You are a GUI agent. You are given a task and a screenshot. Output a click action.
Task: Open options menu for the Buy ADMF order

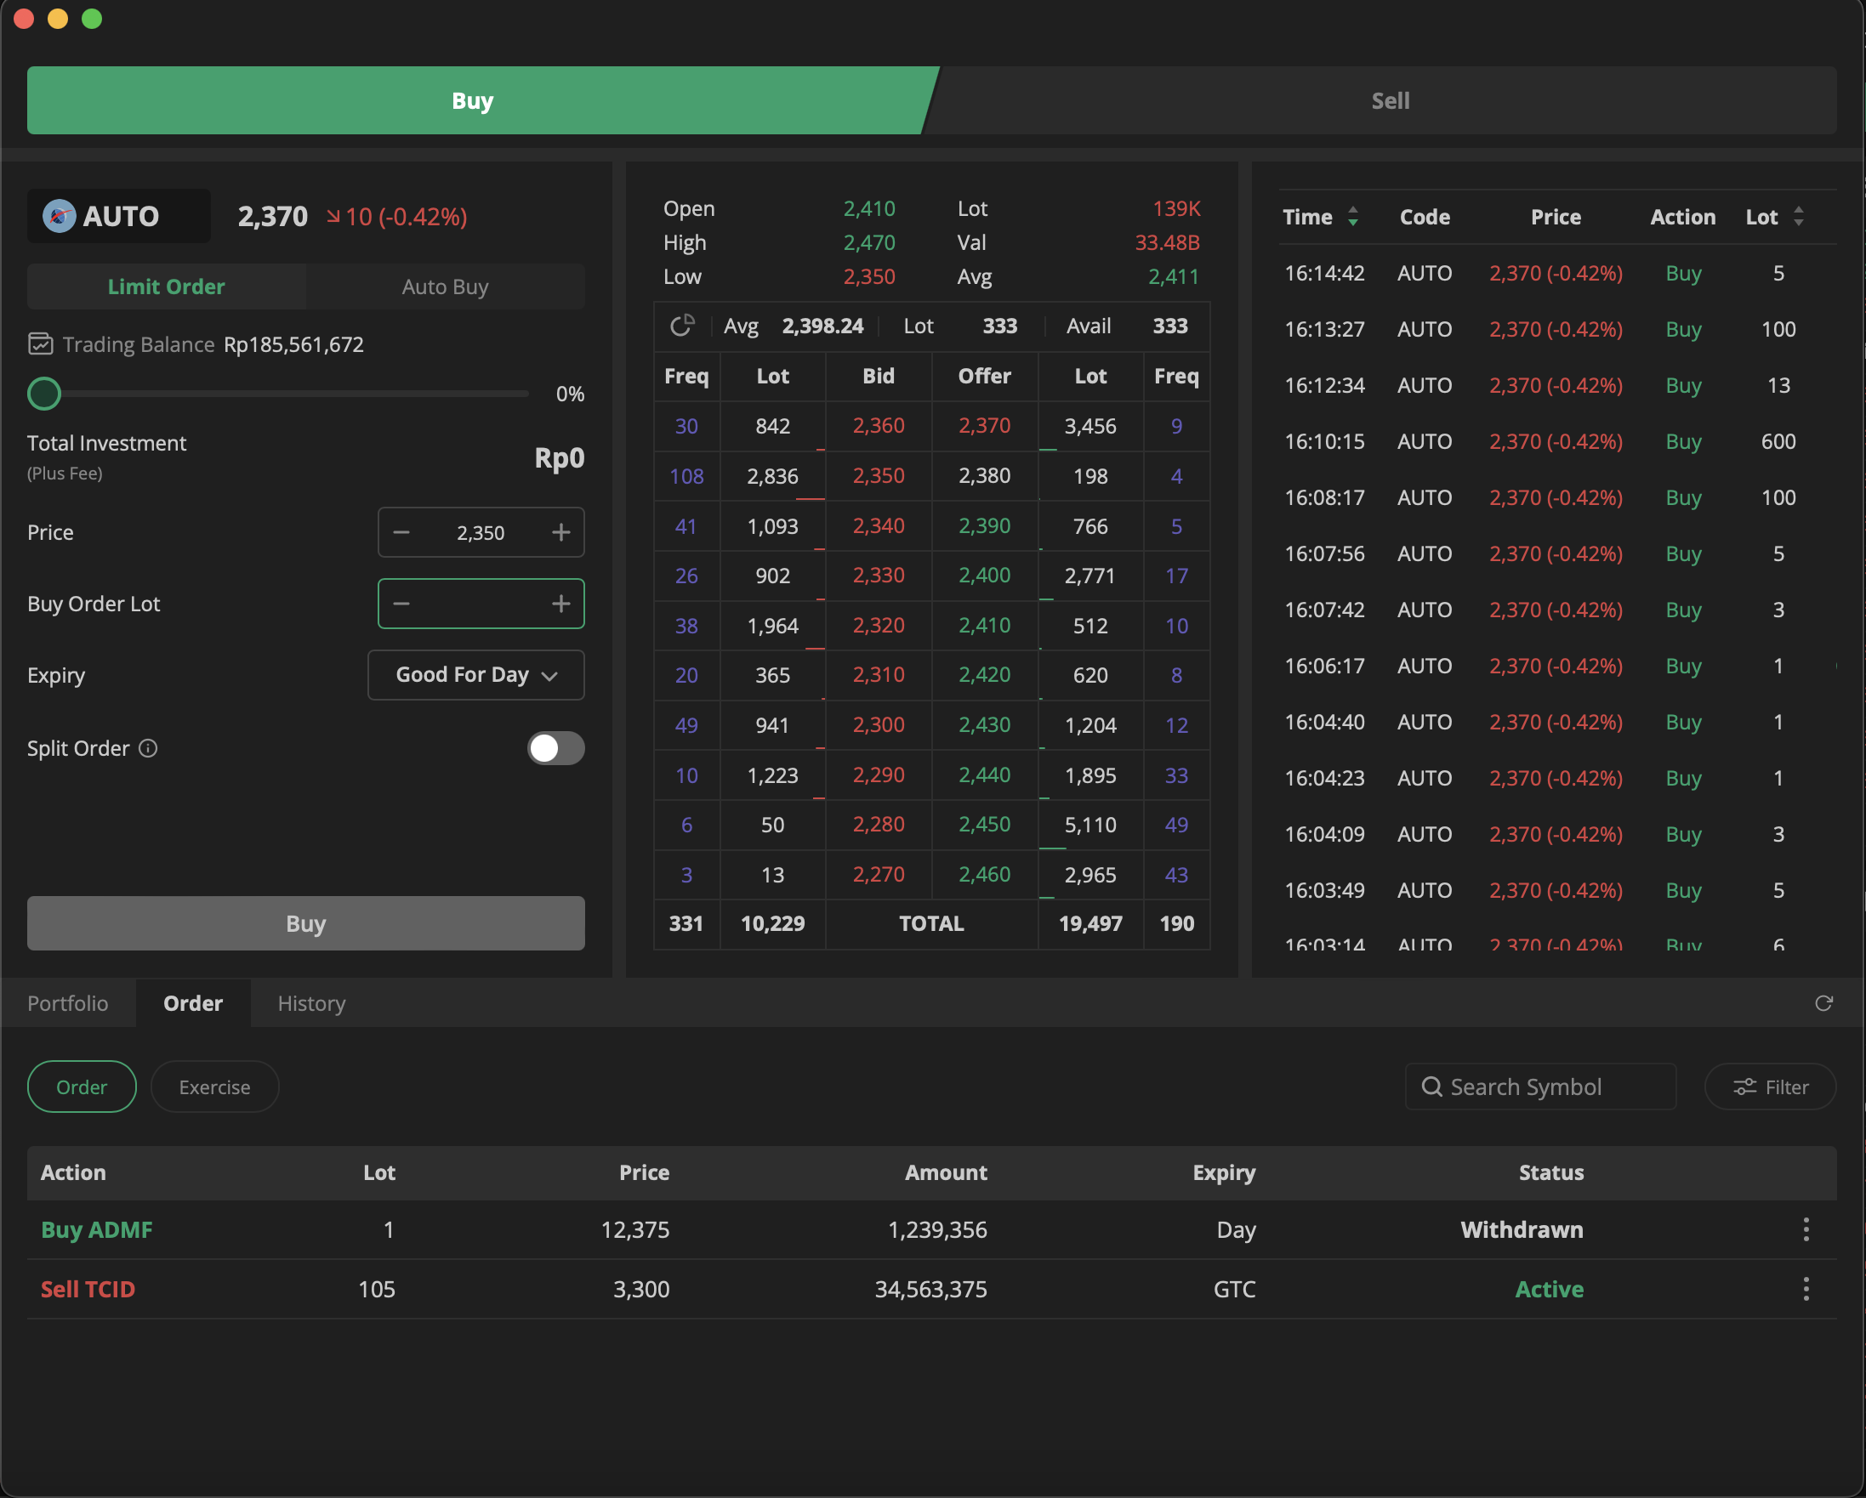point(1807,1228)
